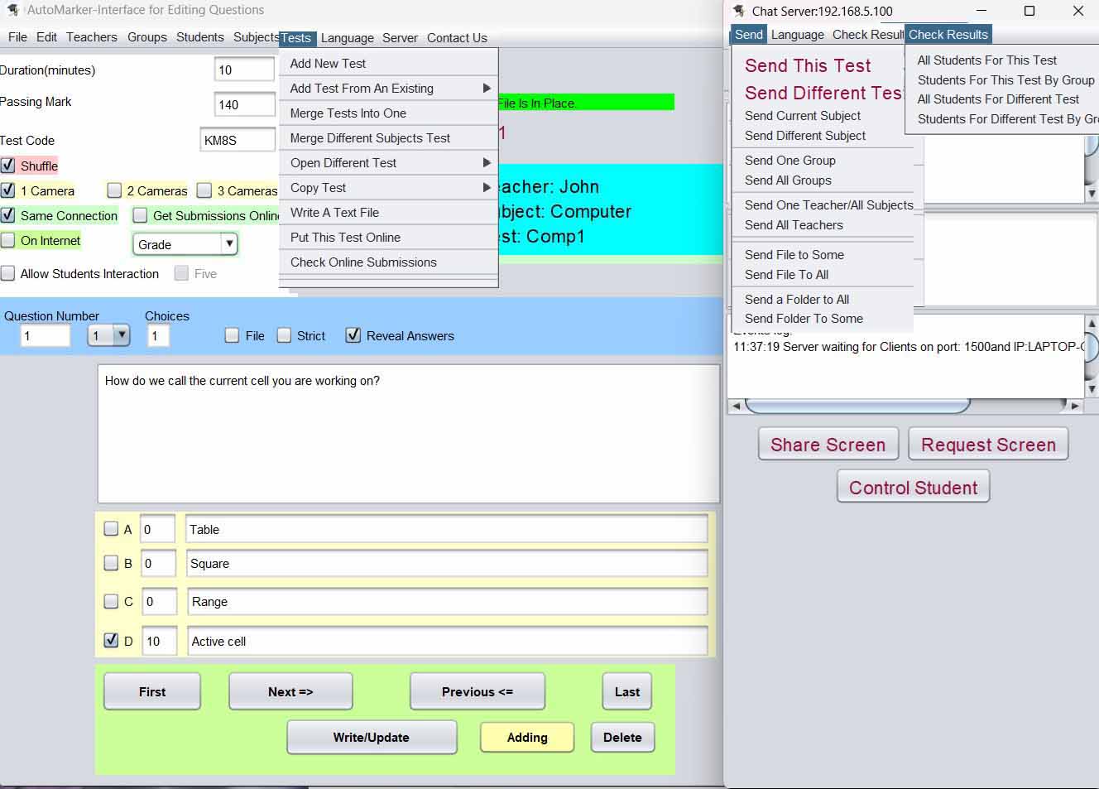Jump to the Last question
Screen dimensions: 1099x789
pyautogui.click(x=627, y=691)
